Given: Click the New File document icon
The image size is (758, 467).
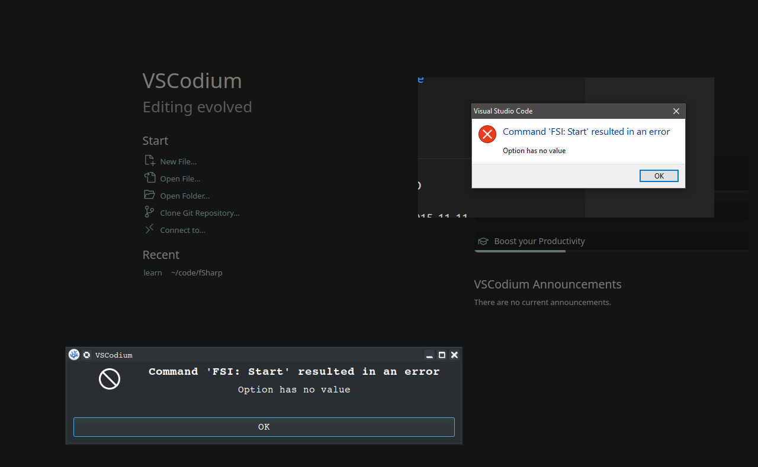Looking at the screenshot, I should (x=149, y=161).
